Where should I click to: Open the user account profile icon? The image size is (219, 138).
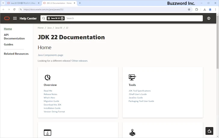(209, 18)
